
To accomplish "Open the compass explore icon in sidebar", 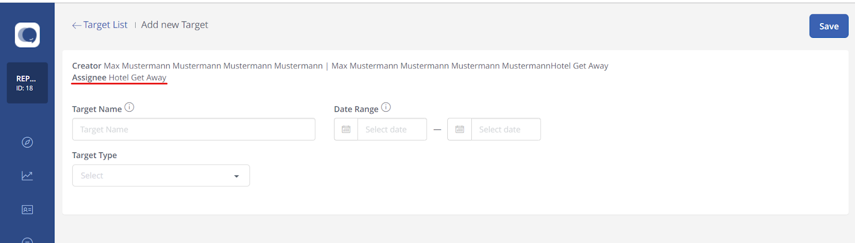I will click(x=27, y=142).
